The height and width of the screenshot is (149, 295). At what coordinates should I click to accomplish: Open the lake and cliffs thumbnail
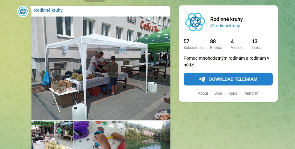point(148,135)
